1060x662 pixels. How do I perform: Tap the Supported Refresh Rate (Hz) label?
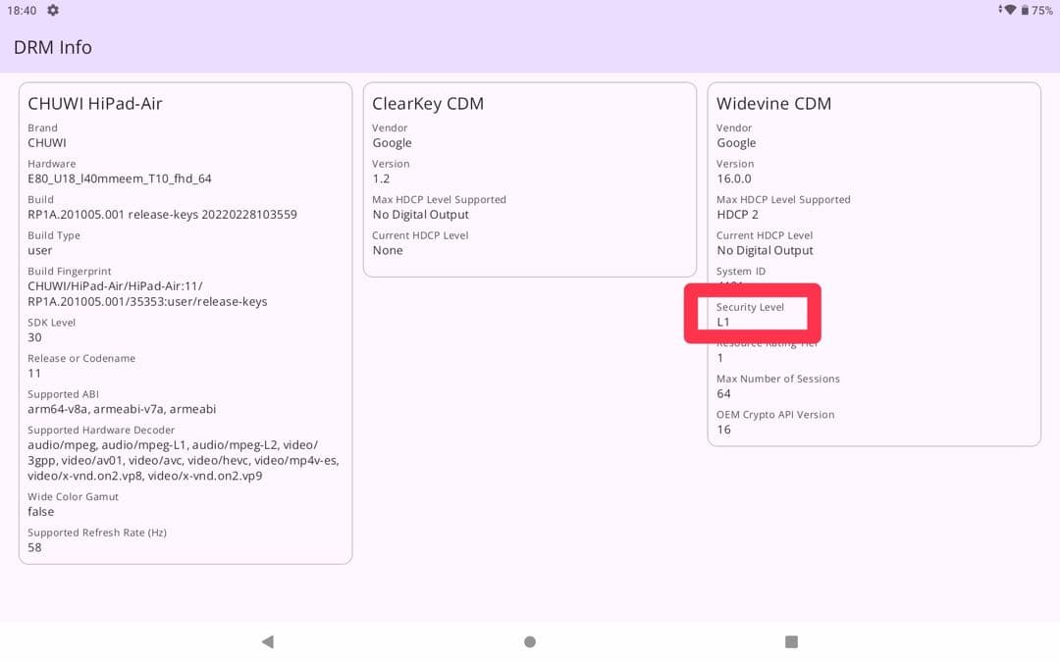pos(96,533)
